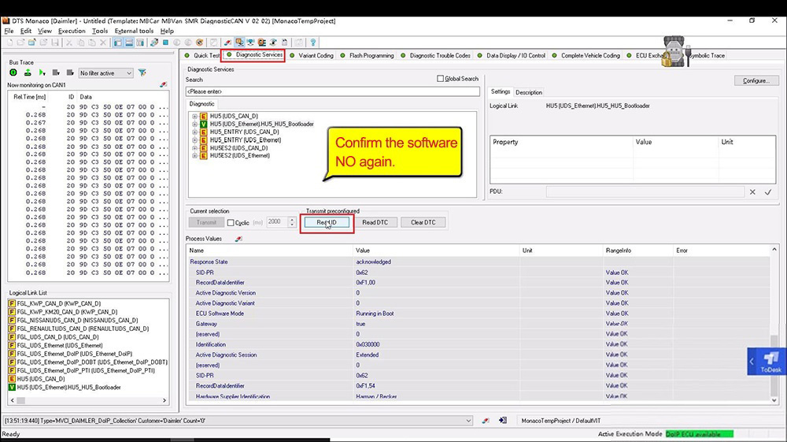Screen dimensions: 787x442
Task: Click the Transmit button
Action: [206, 222]
